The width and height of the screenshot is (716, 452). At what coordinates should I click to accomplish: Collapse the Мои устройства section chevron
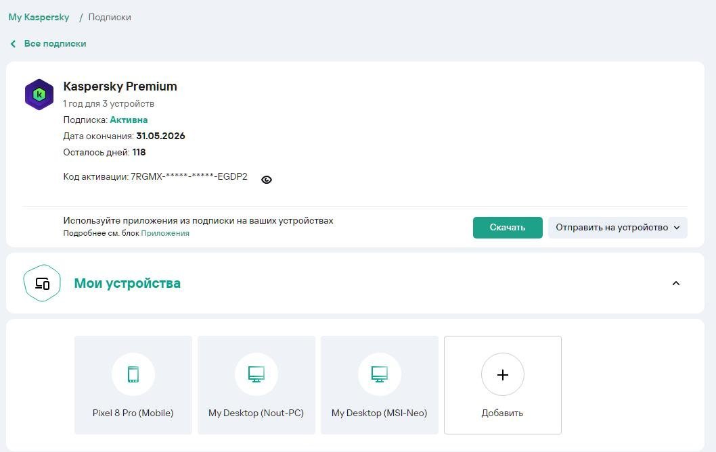click(676, 283)
